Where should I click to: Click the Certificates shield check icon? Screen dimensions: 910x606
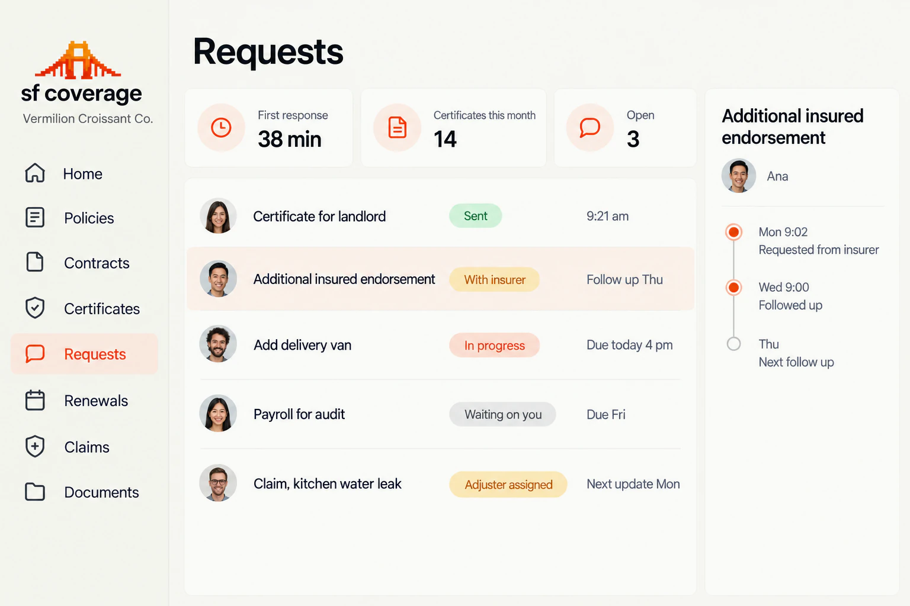click(x=35, y=308)
